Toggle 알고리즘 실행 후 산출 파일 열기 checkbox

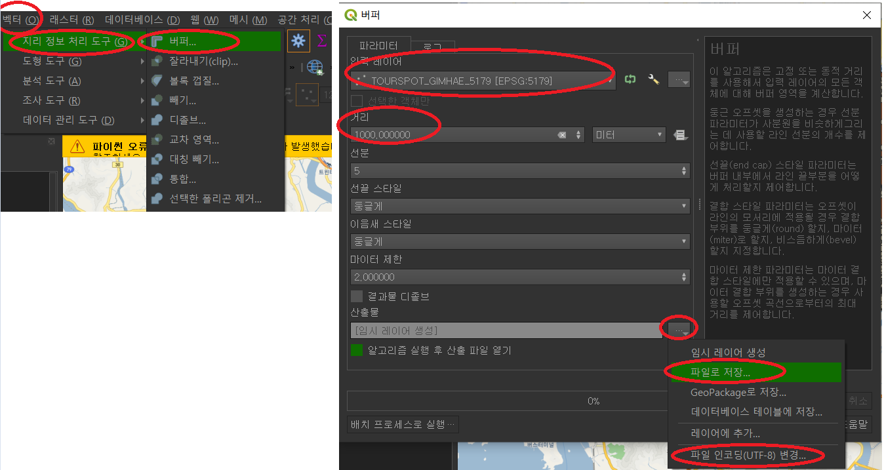[x=357, y=350]
